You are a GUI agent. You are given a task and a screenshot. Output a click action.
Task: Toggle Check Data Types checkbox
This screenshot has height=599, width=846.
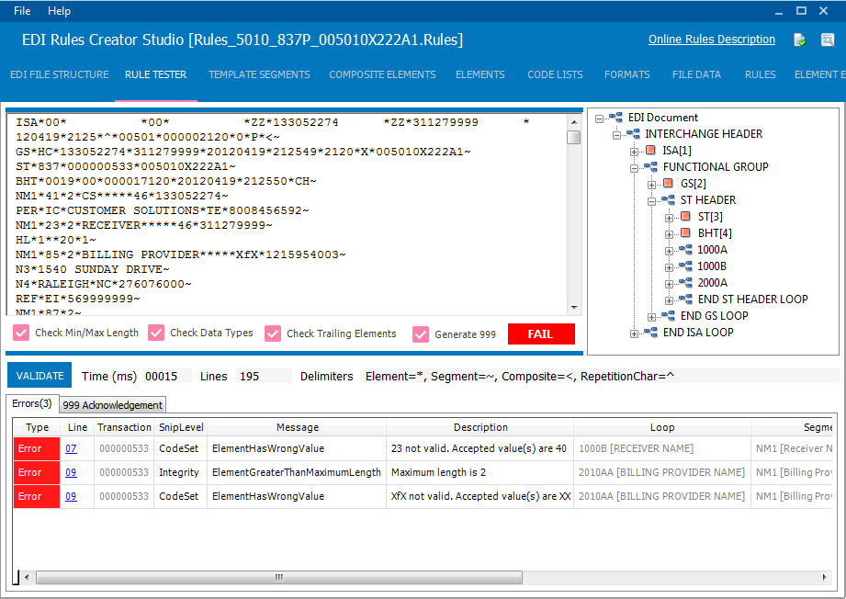point(156,333)
